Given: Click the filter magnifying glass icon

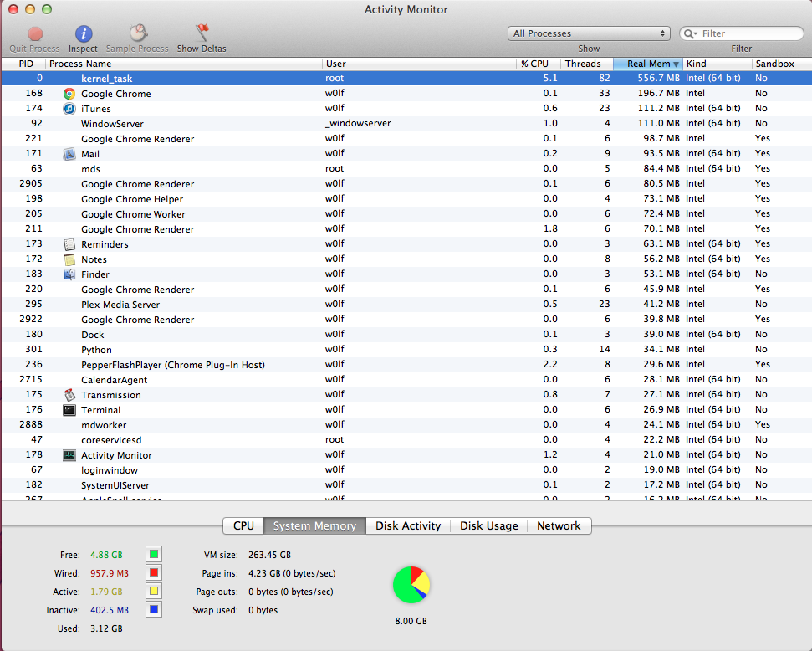Looking at the screenshot, I should (690, 33).
